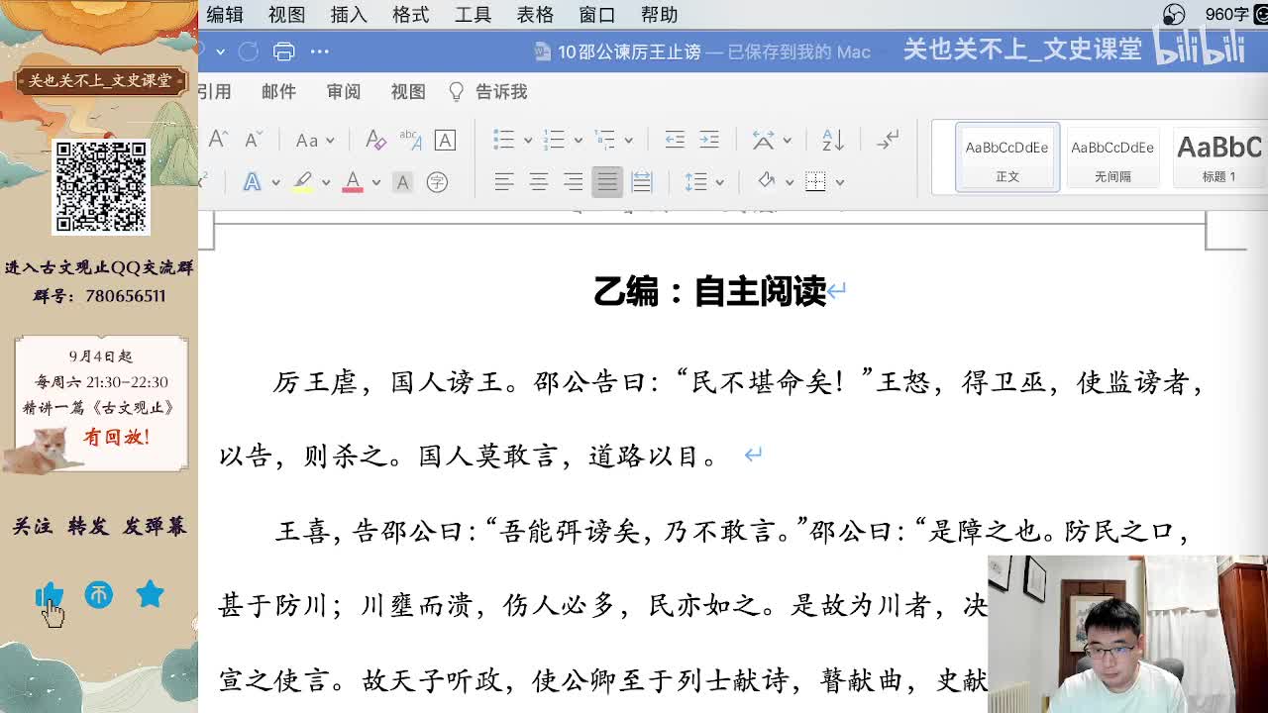Click the 告诉我 search box

[488, 91]
